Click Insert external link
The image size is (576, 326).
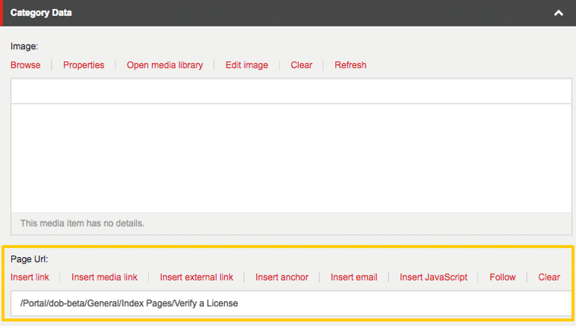coord(197,277)
